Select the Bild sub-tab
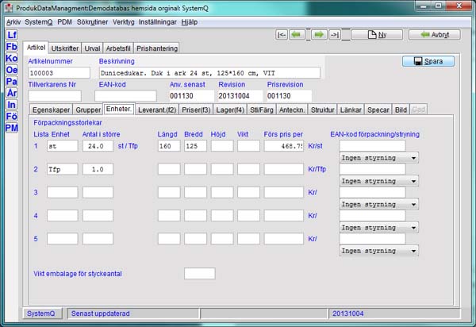 click(x=401, y=110)
